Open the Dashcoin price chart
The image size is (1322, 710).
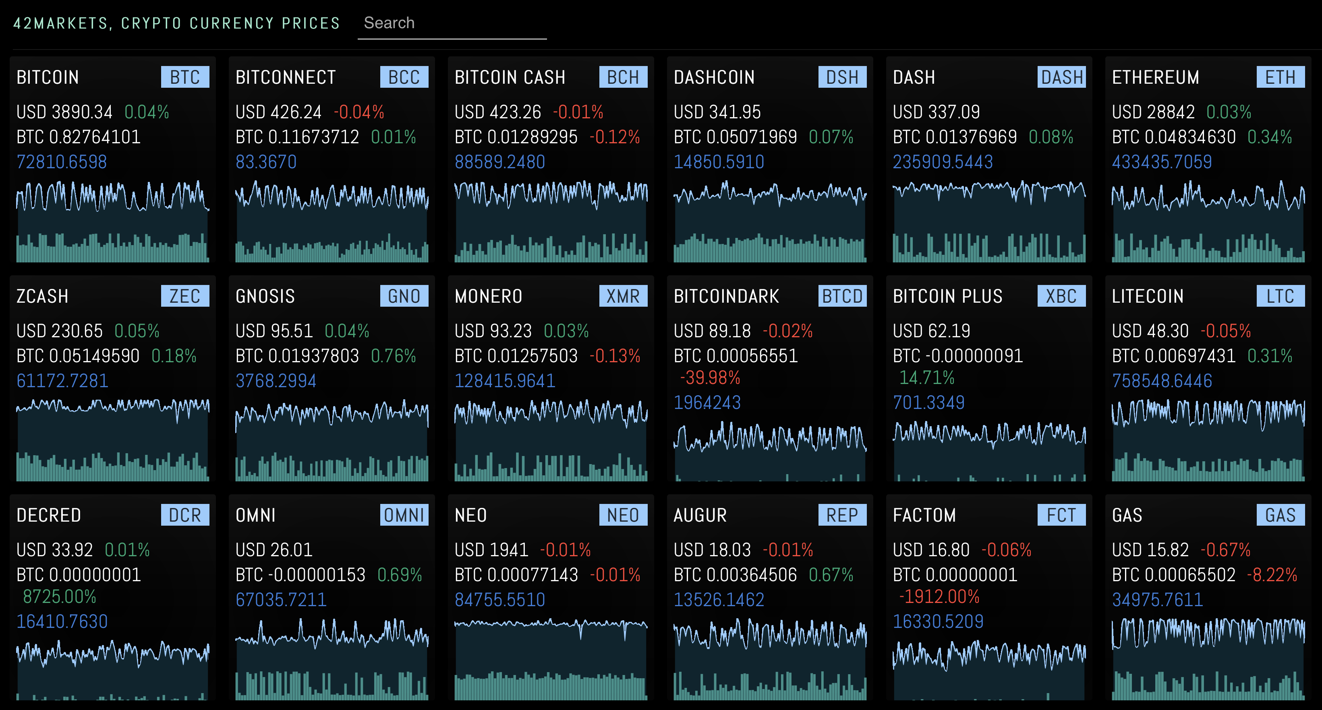(770, 221)
